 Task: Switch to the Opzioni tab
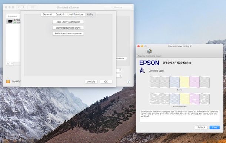(60, 14)
